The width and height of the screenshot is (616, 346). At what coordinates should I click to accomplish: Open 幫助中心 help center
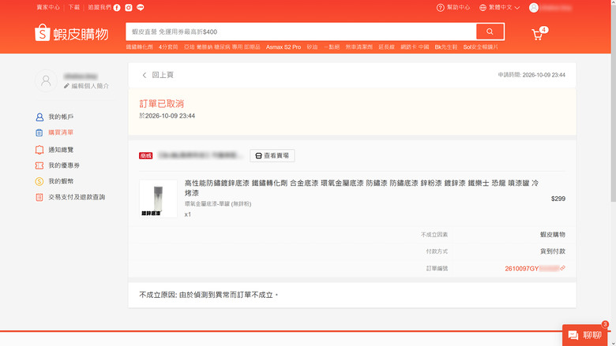click(453, 7)
